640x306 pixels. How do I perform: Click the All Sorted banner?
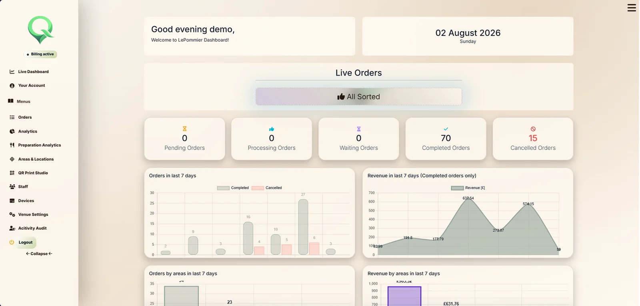(x=359, y=97)
